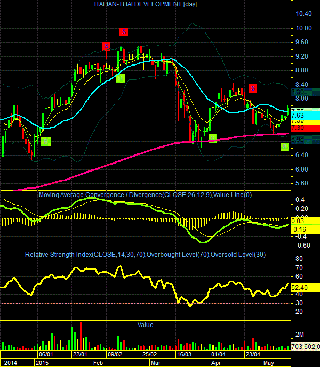Select the MACD 0.03 histogram value tag

pos(306,221)
